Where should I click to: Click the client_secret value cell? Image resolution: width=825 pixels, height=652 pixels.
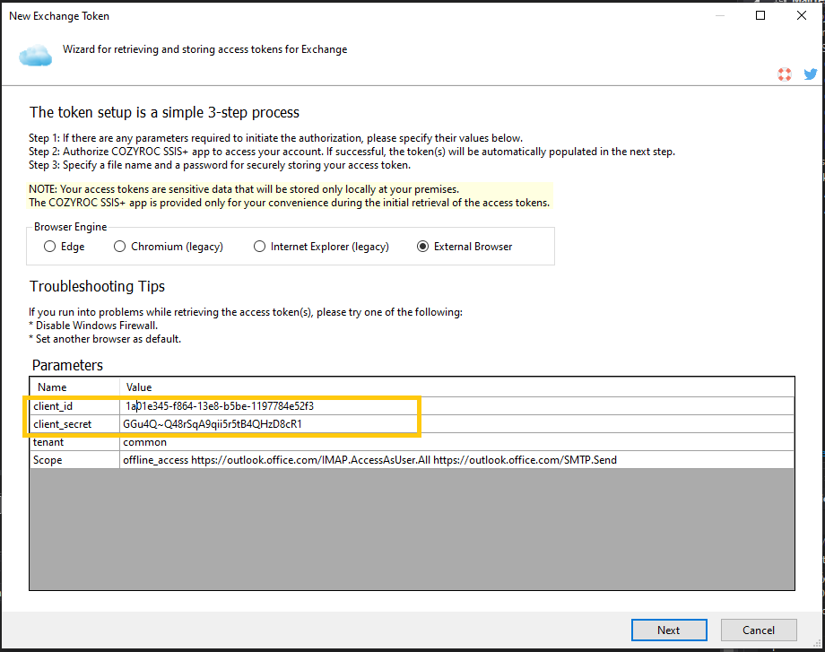(x=269, y=424)
